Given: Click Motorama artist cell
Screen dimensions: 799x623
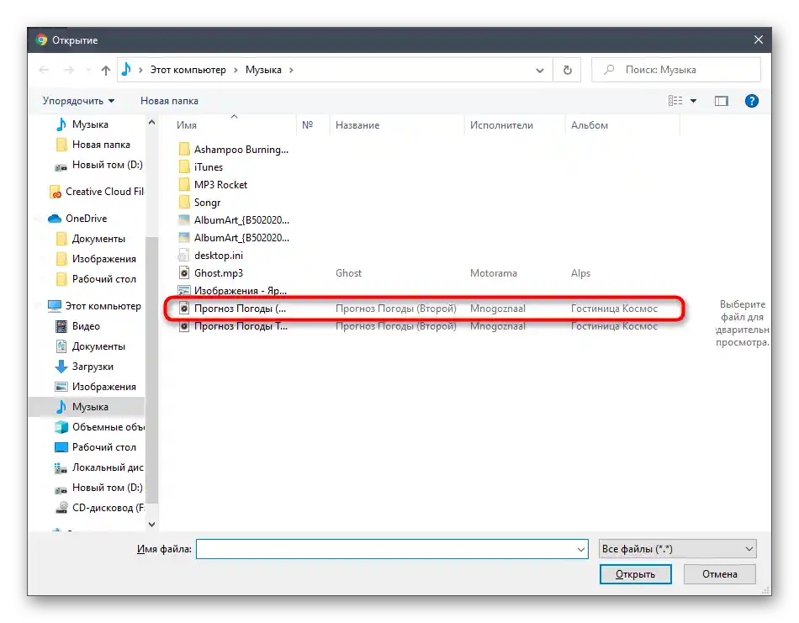Looking at the screenshot, I should pyautogui.click(x=493, y=273).
